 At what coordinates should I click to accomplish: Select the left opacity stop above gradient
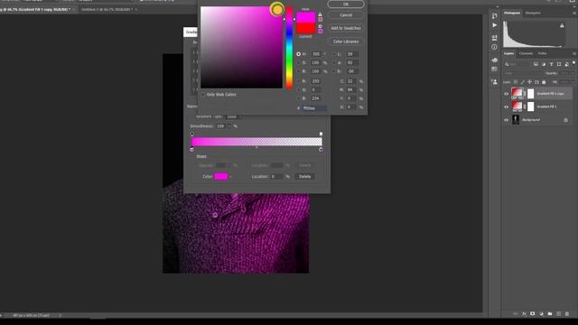click(192, 134)
